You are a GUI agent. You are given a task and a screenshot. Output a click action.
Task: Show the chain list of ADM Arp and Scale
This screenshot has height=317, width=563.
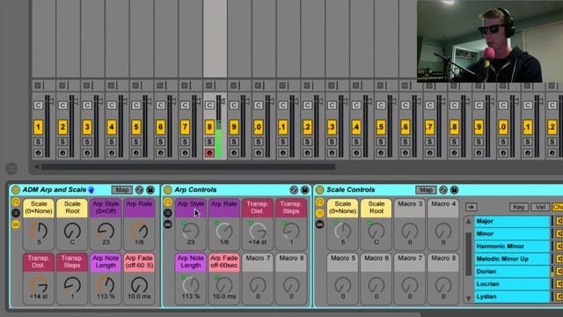(x=16, y=213)
